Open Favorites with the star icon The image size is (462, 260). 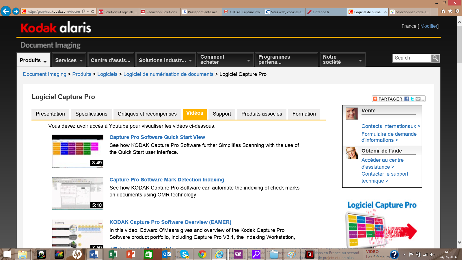tap(450, 11)
